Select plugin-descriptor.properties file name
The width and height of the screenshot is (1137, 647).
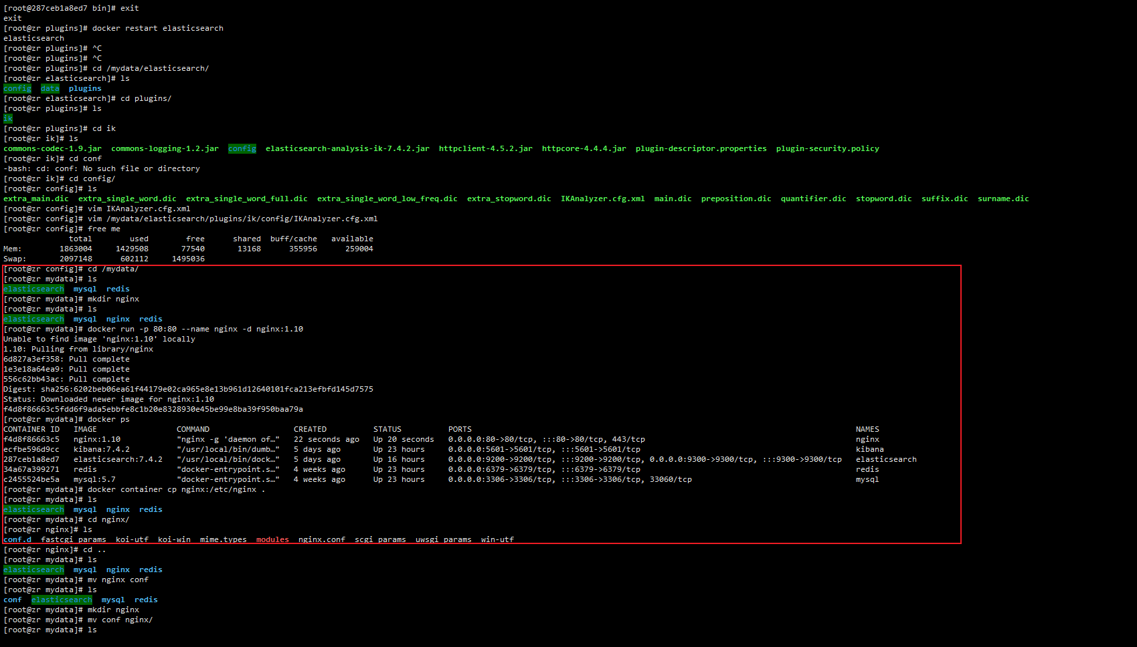tap(701, 148)
